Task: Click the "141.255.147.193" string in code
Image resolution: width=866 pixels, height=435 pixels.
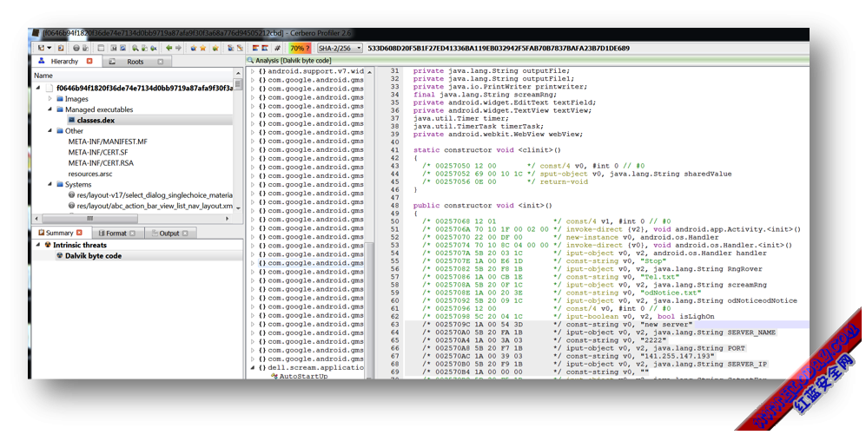Action: click(x=678, y=356)
